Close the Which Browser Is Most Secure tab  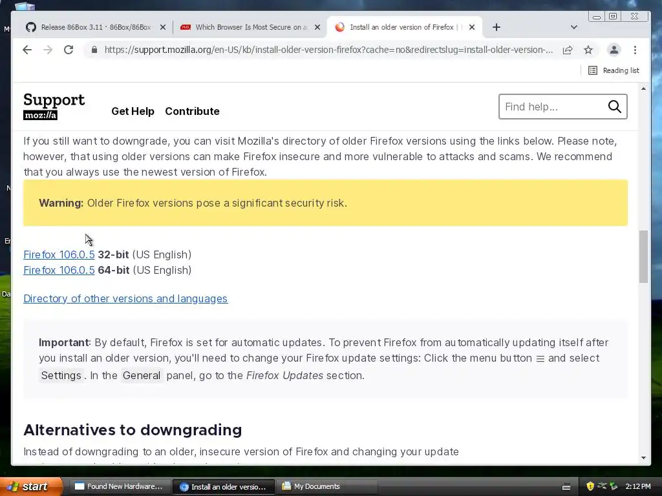click(317, 27)
